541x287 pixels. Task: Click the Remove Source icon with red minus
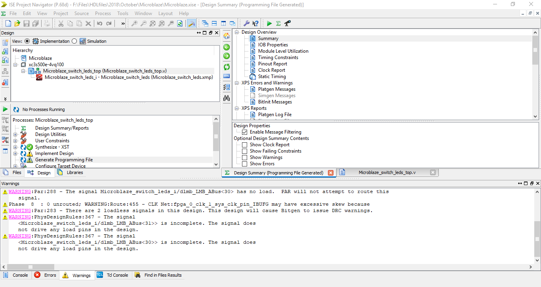[5, 82]
